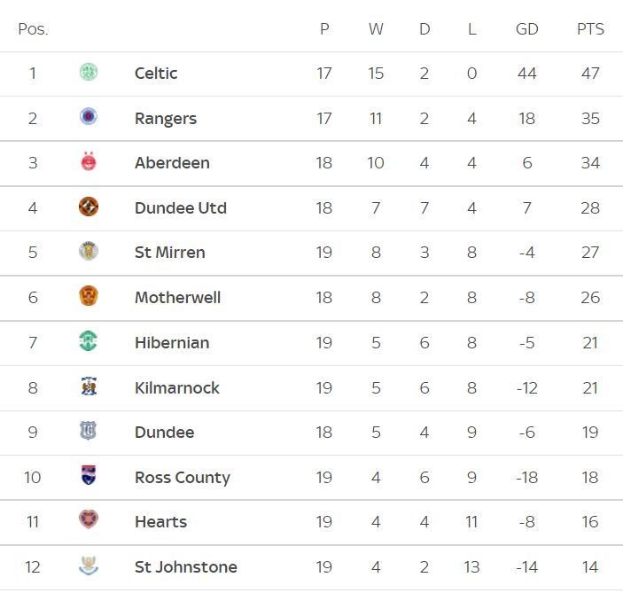Screen dimensions: 623x593
Task: Click the Dundee Utd club crest
Action: click(89, 207)
